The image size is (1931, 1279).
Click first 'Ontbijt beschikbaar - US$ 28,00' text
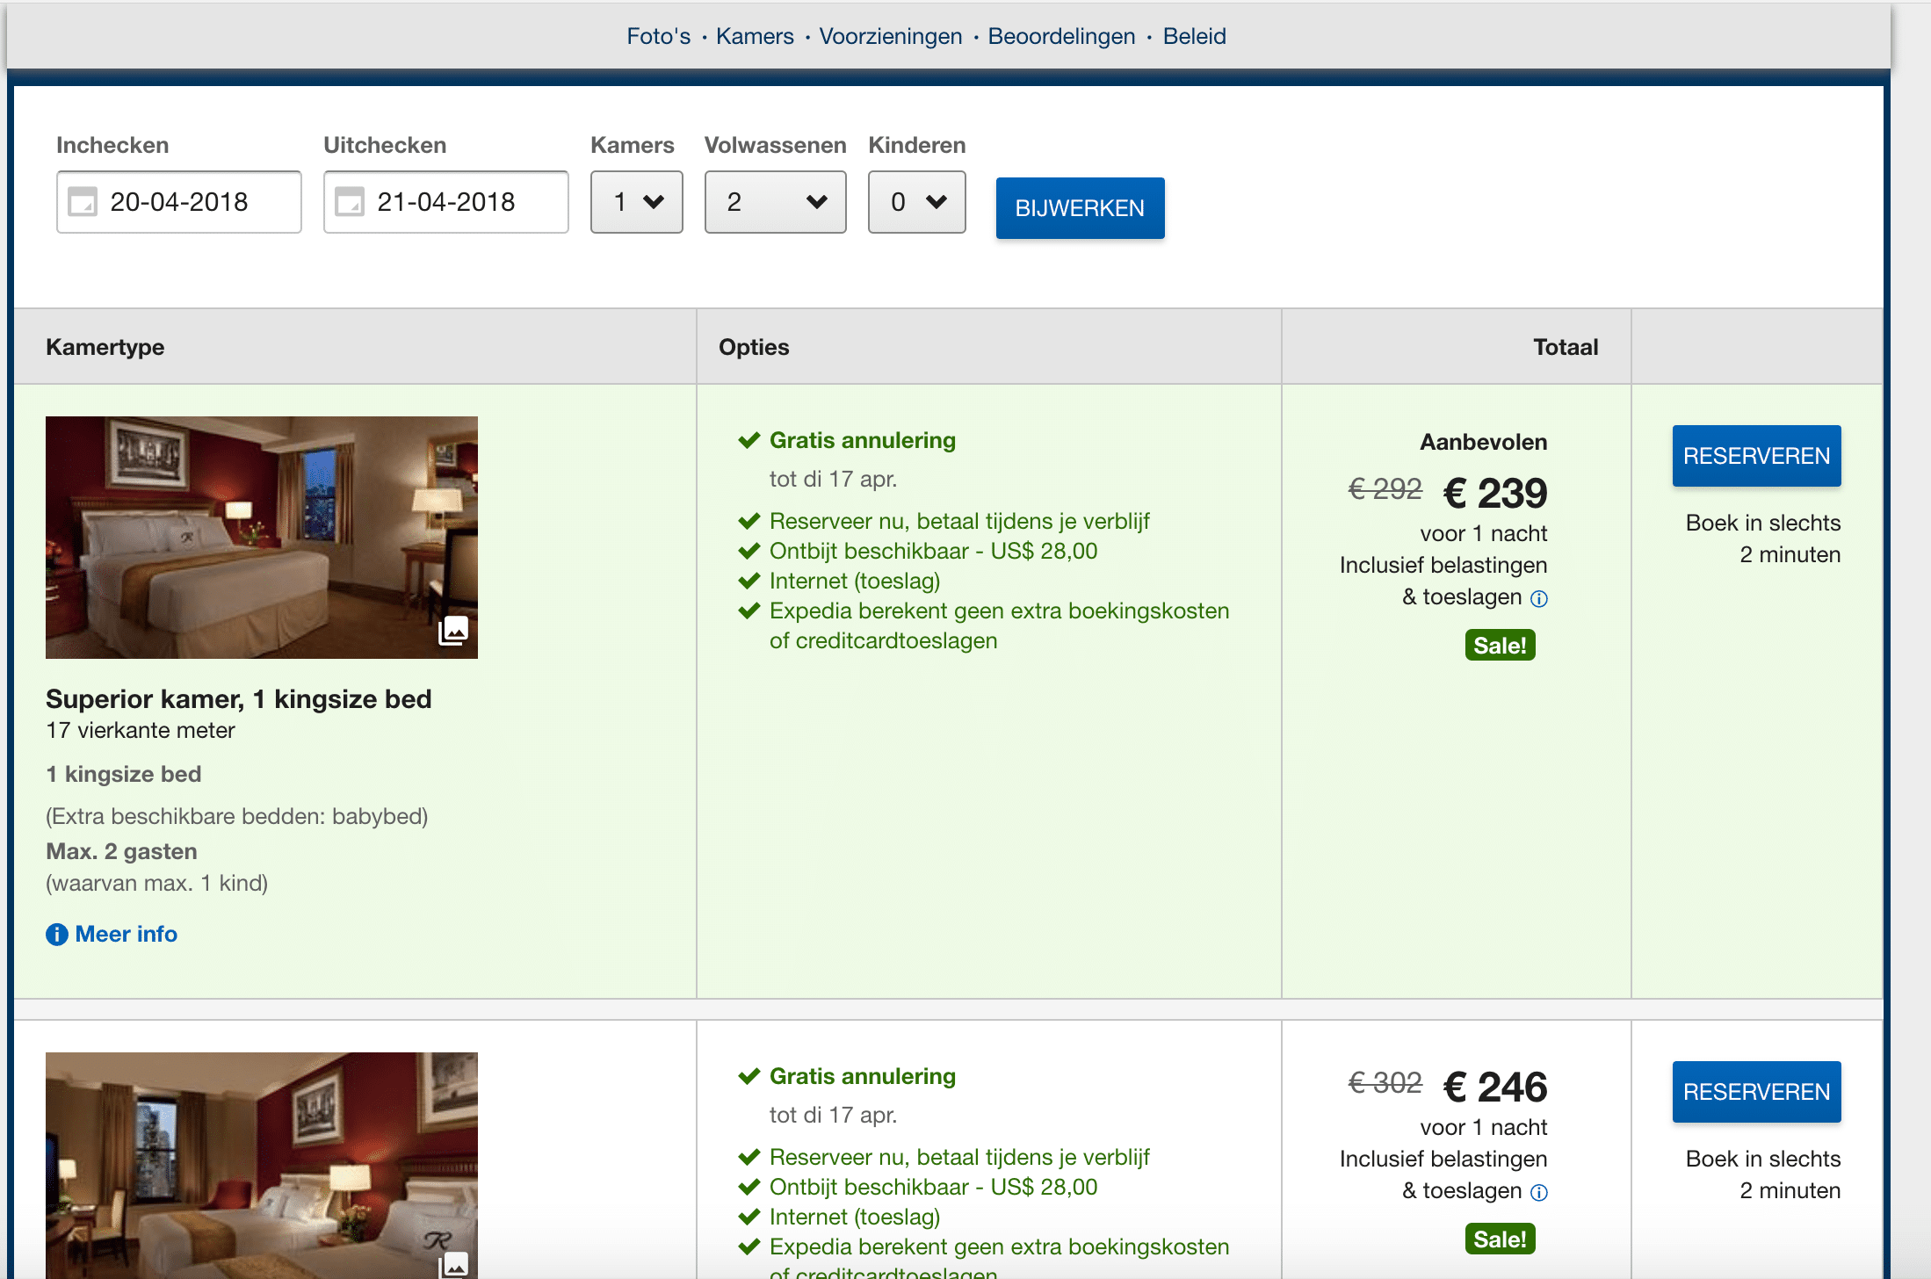pos(934,551)
